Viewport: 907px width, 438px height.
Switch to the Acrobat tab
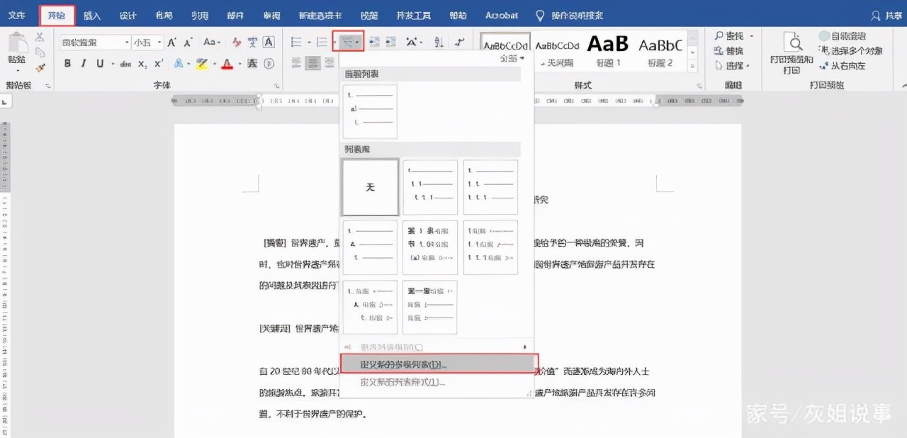pyautogui.click(x=502, y=15)
